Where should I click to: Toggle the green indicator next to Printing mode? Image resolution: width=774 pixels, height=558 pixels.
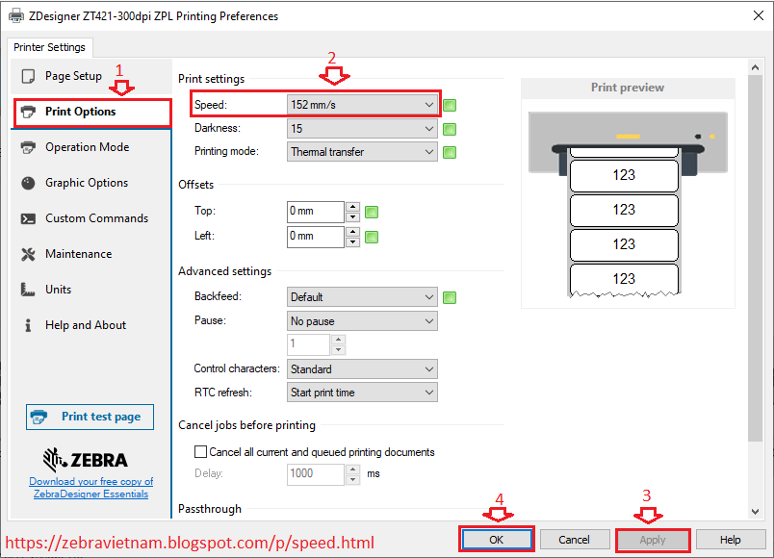pyautogui.click(x=450, y=152)
